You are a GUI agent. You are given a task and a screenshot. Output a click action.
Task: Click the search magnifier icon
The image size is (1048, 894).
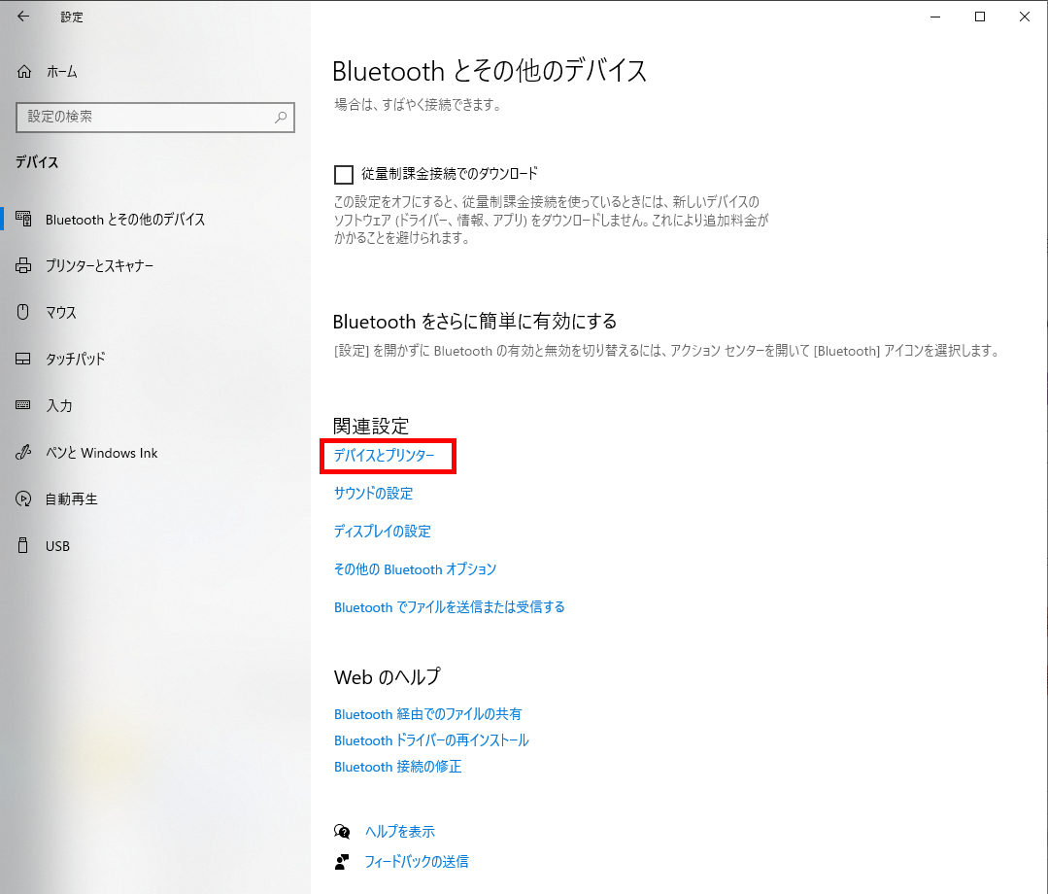pyautogui.click(x=281, y=117)
